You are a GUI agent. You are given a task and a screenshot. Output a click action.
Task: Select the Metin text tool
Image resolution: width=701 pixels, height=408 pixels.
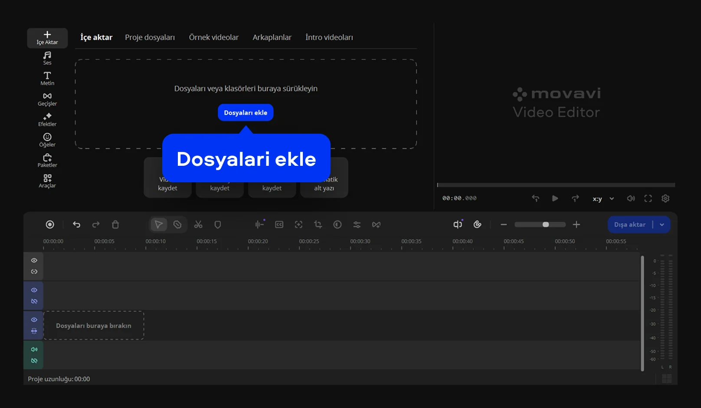coord(47,79)
